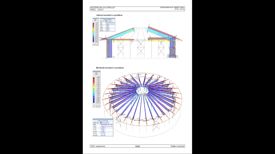Click the value 15 field in lower legend

94,106
